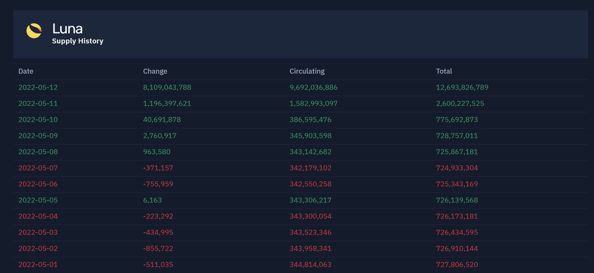The height and width of the screenshot is (273, 594).
Task: Click the Circulating column header
Action: point(307,71)
